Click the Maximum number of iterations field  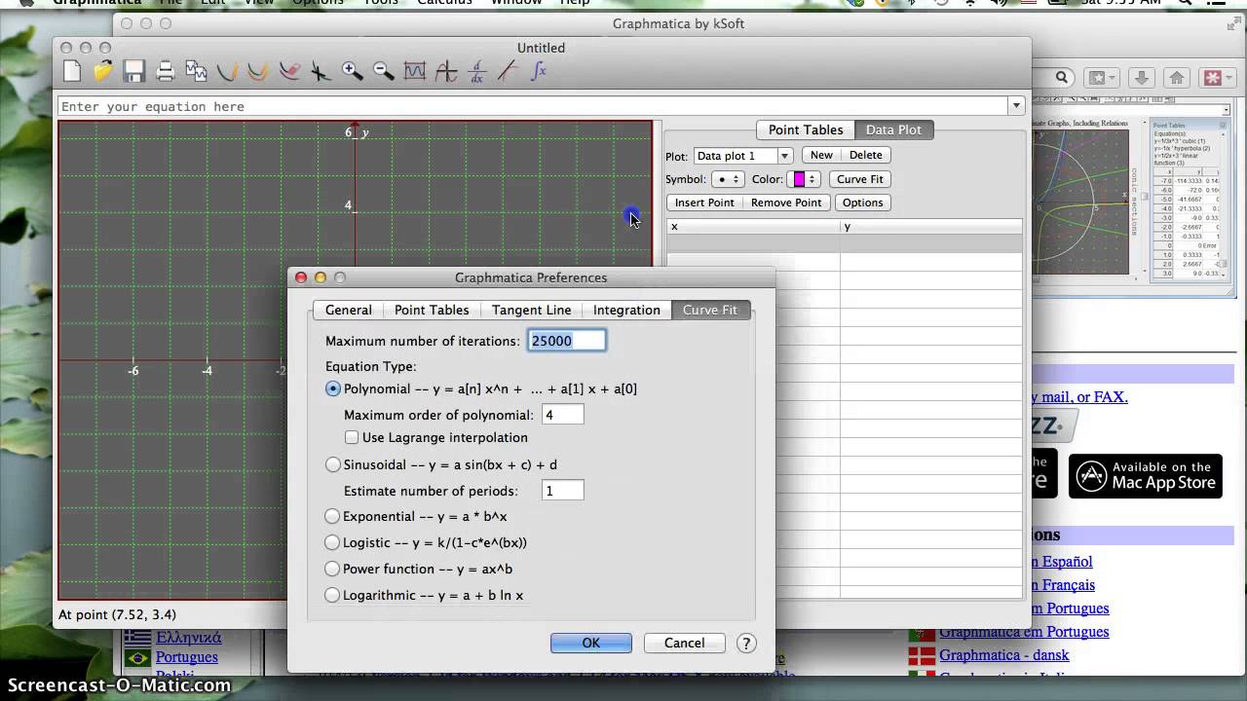point(567,340)
